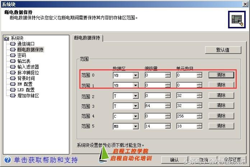Click the icon beside 输入滤波器
Image resolution: width=250 pixels, height=167 pixels.
(x=13, y=67)
